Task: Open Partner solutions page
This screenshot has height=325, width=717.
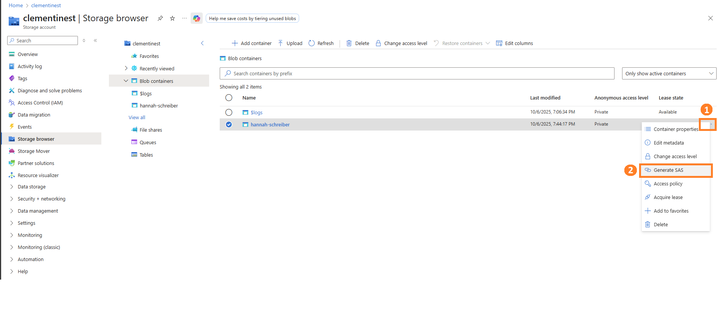Action: pyautogui.click(x=36, y=163)
